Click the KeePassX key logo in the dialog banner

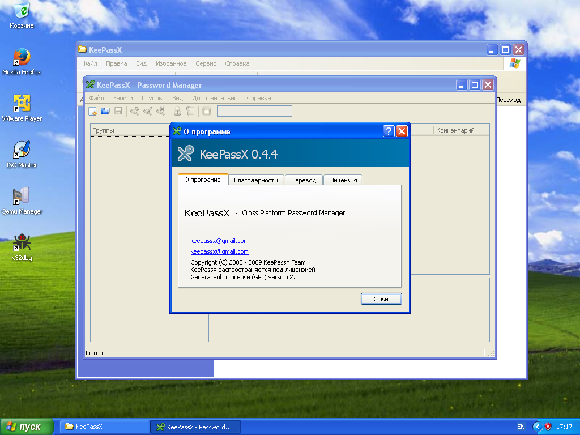(186, 153)
